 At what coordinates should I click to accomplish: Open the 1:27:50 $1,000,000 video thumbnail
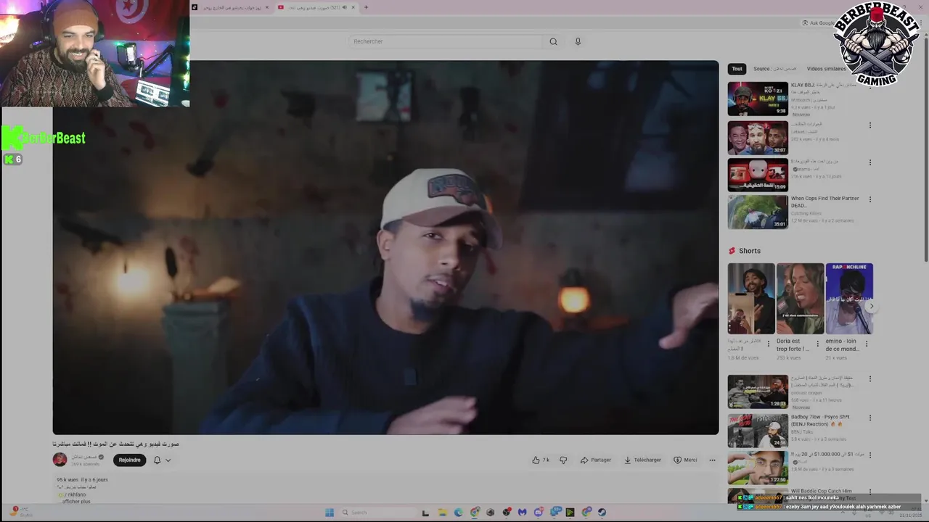[x=758, y=468]
